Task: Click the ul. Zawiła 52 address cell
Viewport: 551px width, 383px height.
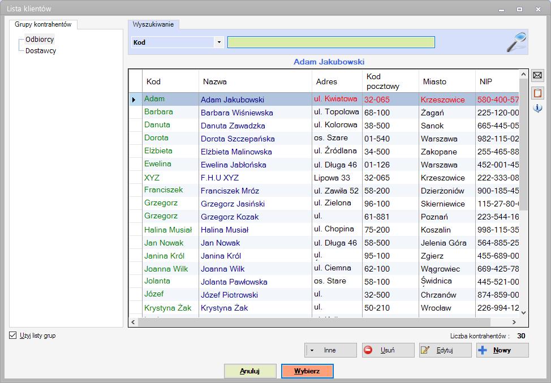Action: [x=337, y=191]
